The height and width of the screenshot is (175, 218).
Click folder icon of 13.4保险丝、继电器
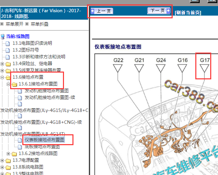(8, 64)
